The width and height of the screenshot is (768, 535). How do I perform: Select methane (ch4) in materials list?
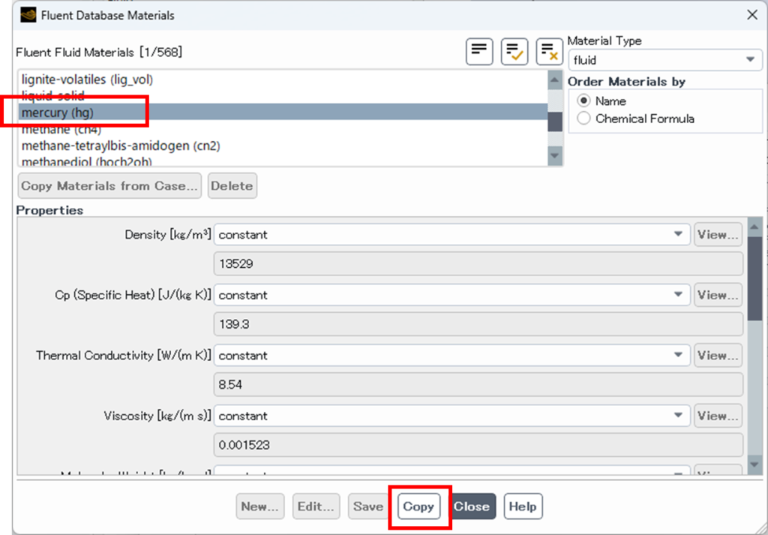[x=283, y=129]
